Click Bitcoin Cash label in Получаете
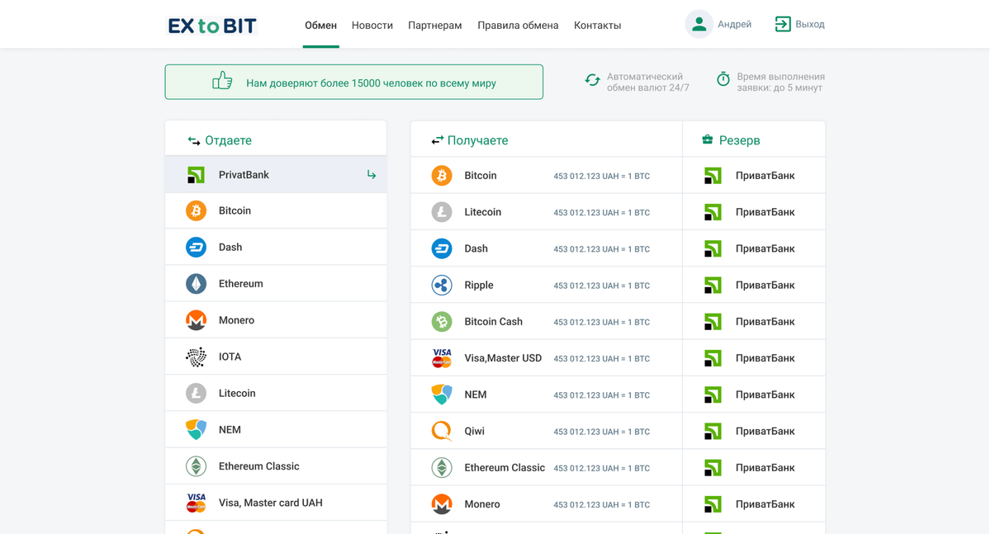991x534 pixels. click(493, 322)
